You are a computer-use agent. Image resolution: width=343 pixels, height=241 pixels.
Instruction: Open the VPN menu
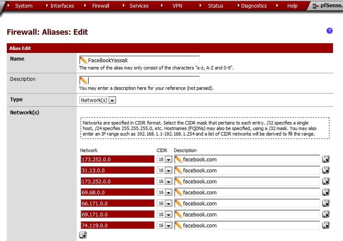pos(177,6)
